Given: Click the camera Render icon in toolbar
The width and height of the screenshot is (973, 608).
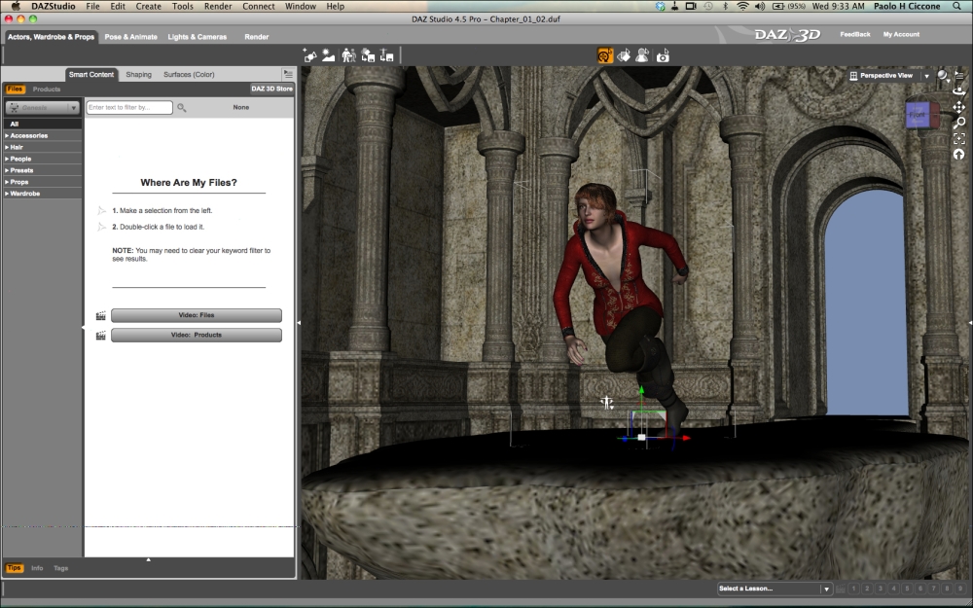Looking at the screenshot, I should (663, 56).
